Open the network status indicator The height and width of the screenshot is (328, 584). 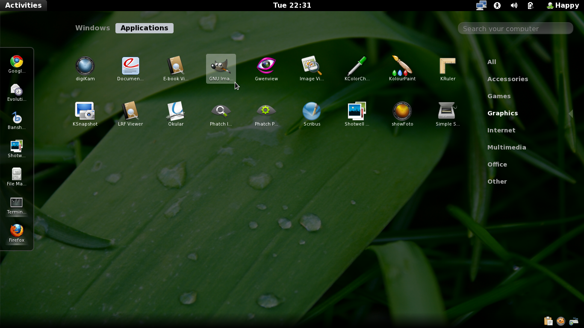coord(481,6)
